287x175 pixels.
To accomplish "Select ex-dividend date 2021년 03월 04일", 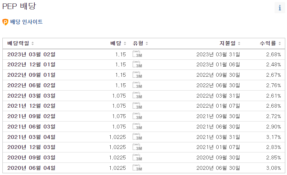I will (31, 137).
